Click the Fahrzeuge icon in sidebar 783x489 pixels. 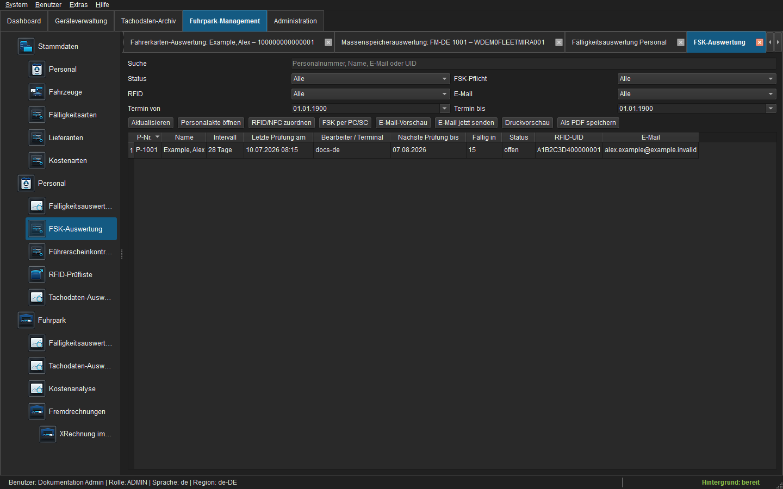tap(37, 92)
